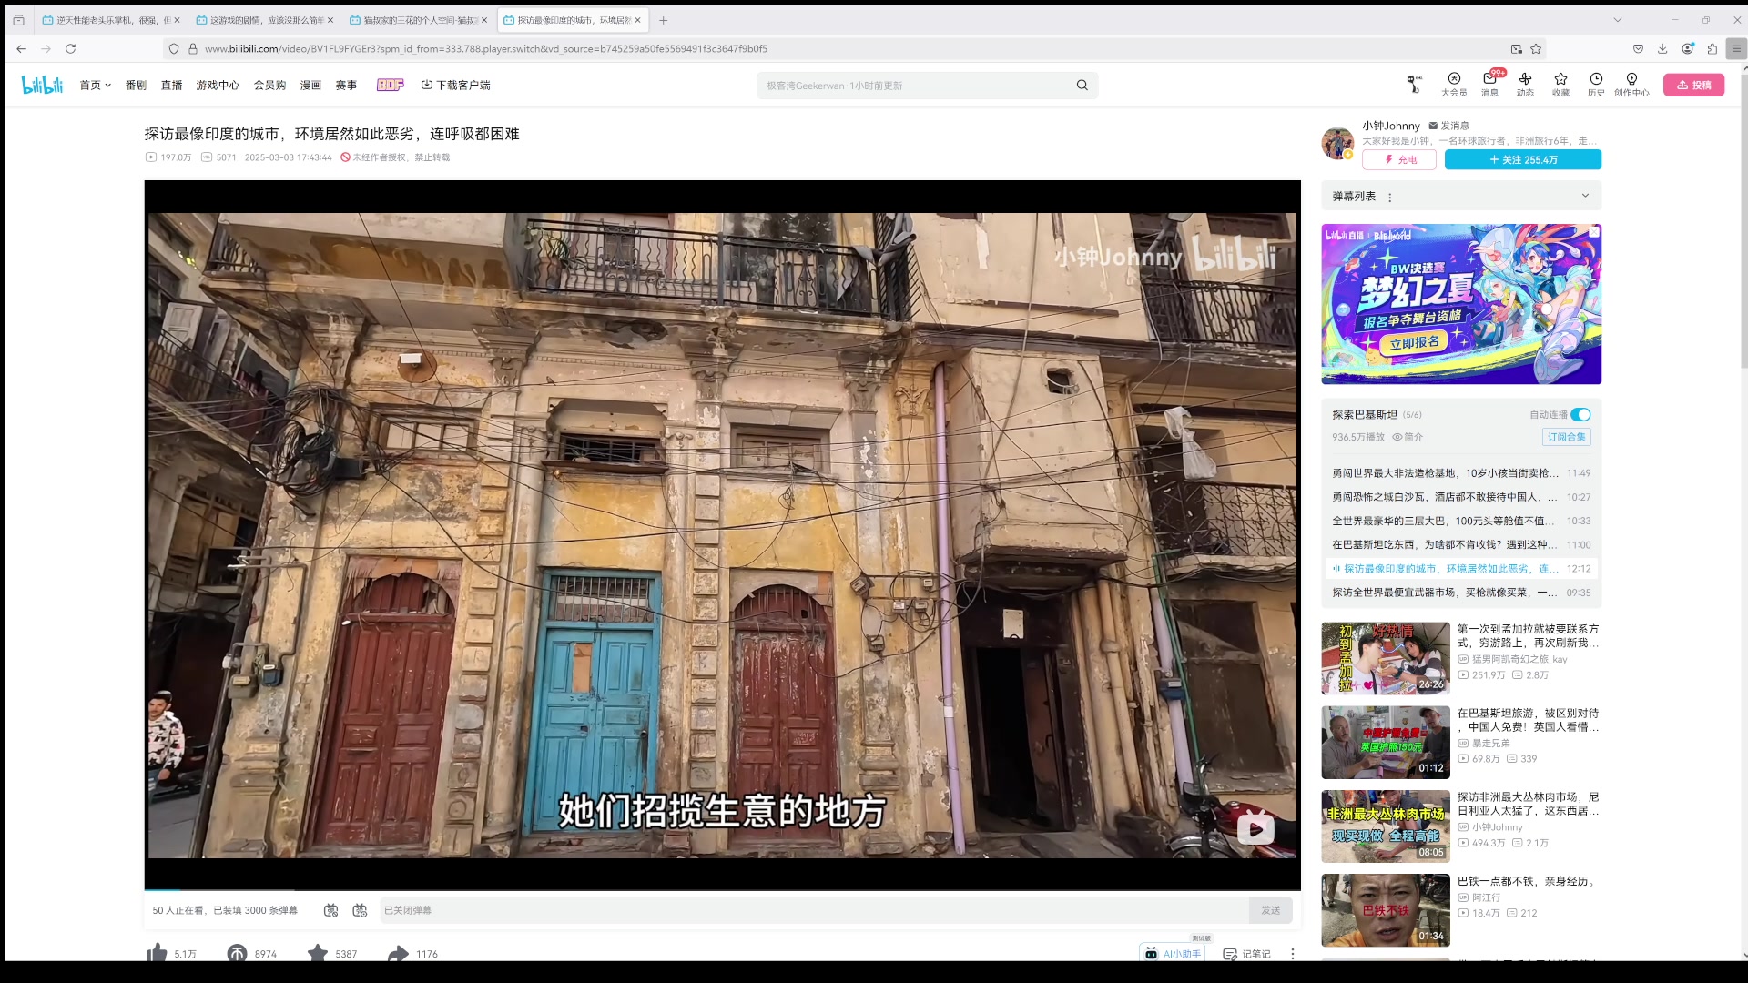Click the 发消息 envelope link
The height and width of the screenshot is (983, 1748).
coord(1448,126)
